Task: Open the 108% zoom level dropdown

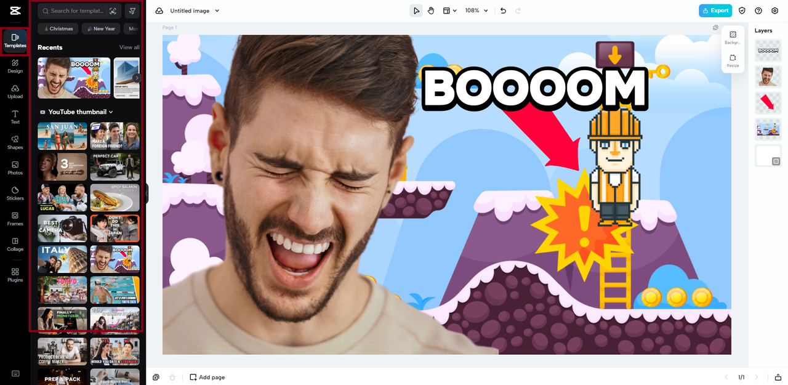Action: coord(476,10)
